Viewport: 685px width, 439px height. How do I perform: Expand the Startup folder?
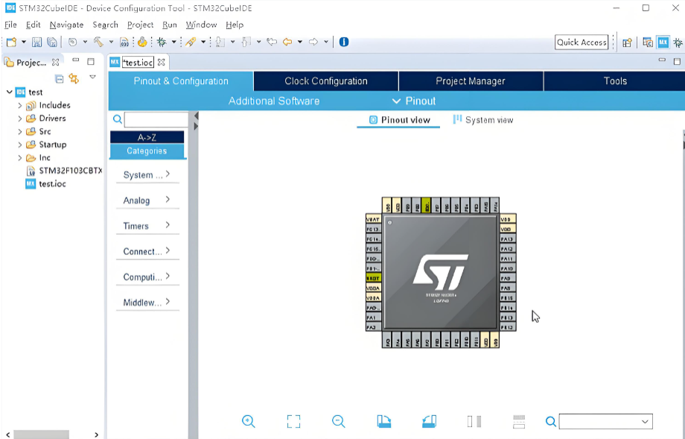tap(19, 145)
